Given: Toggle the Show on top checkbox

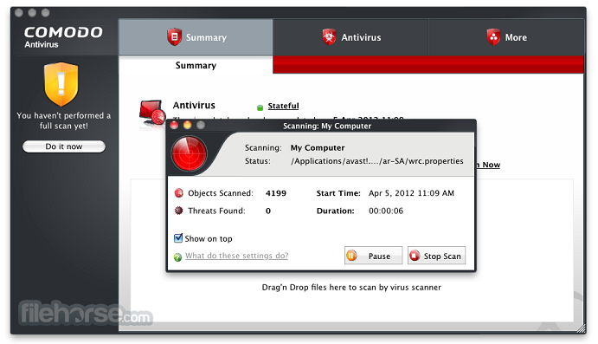Looking at the screenshot, I should click(x=178, y=238).
